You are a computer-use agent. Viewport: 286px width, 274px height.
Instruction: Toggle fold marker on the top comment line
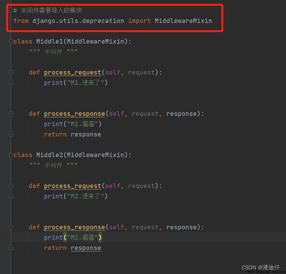tap(11, 10)
